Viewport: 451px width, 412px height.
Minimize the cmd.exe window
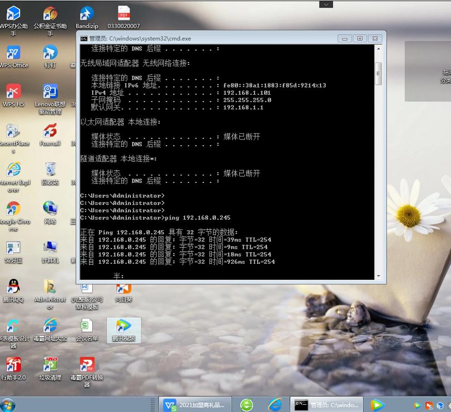click(345, 38)
